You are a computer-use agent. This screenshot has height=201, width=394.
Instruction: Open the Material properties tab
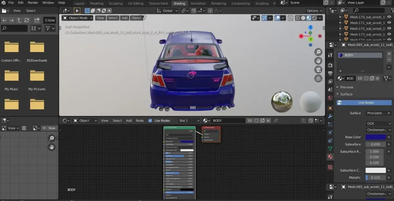pos(330,157)
